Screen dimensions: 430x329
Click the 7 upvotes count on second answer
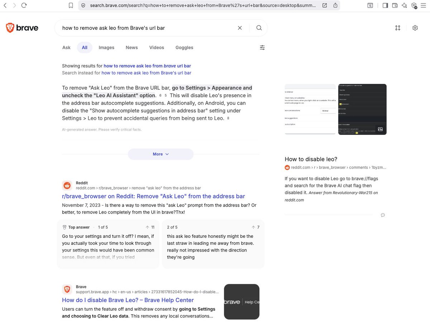pos(256,227)
